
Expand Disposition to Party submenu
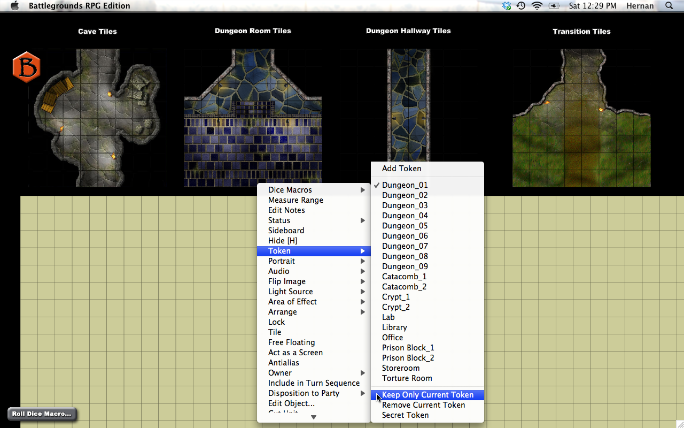click(x=314, y=393)
